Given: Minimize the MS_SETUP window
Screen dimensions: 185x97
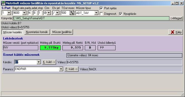Looking at the screenshot, I should [x=173, y=3].
